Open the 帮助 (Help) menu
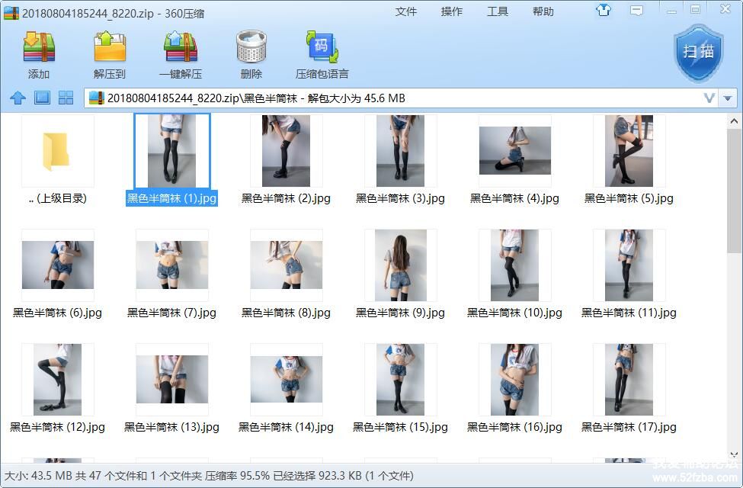743x488 pixels. coord(543,11)
